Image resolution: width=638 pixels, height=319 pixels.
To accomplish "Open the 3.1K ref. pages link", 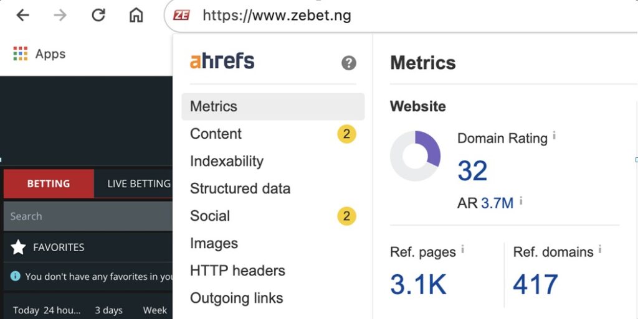I will tap(418, 285).
